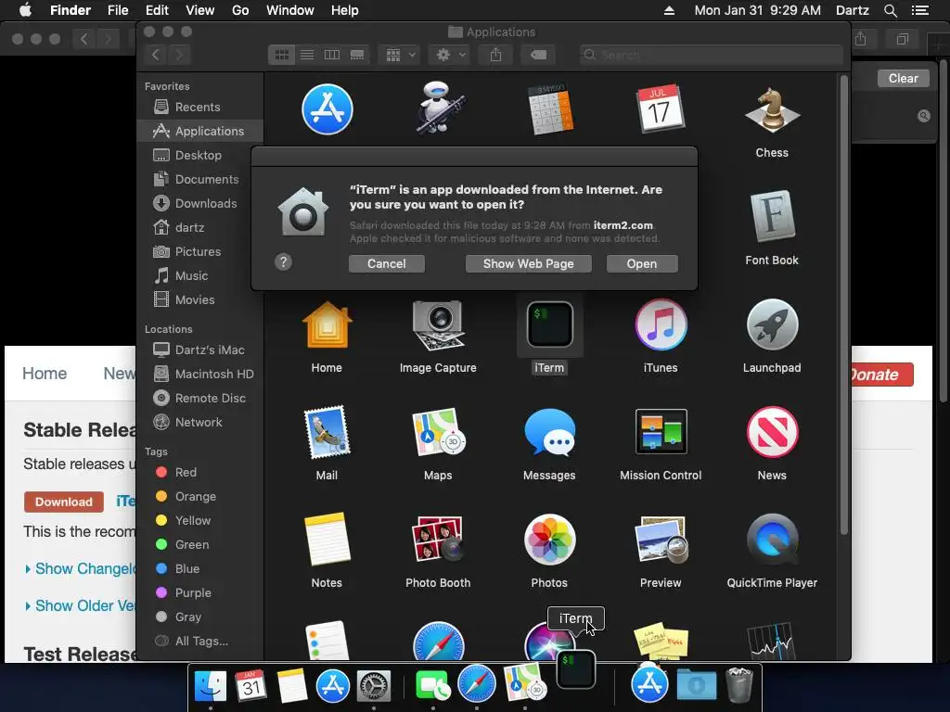Switch Finder to icon view
The image size is (950, 712).
click(x=282, y=55)
